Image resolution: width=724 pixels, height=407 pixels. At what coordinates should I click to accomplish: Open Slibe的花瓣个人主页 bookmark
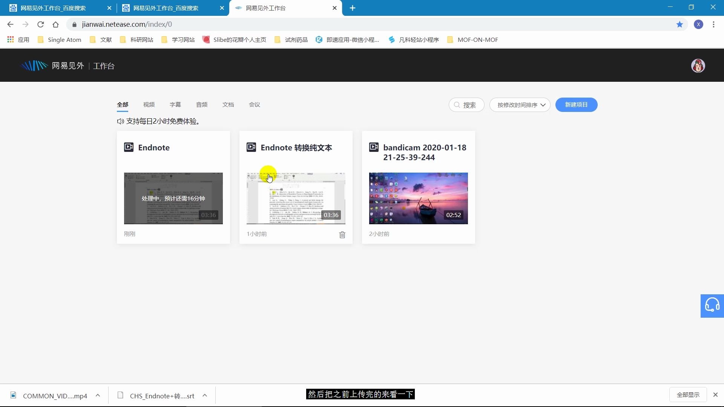234,40
